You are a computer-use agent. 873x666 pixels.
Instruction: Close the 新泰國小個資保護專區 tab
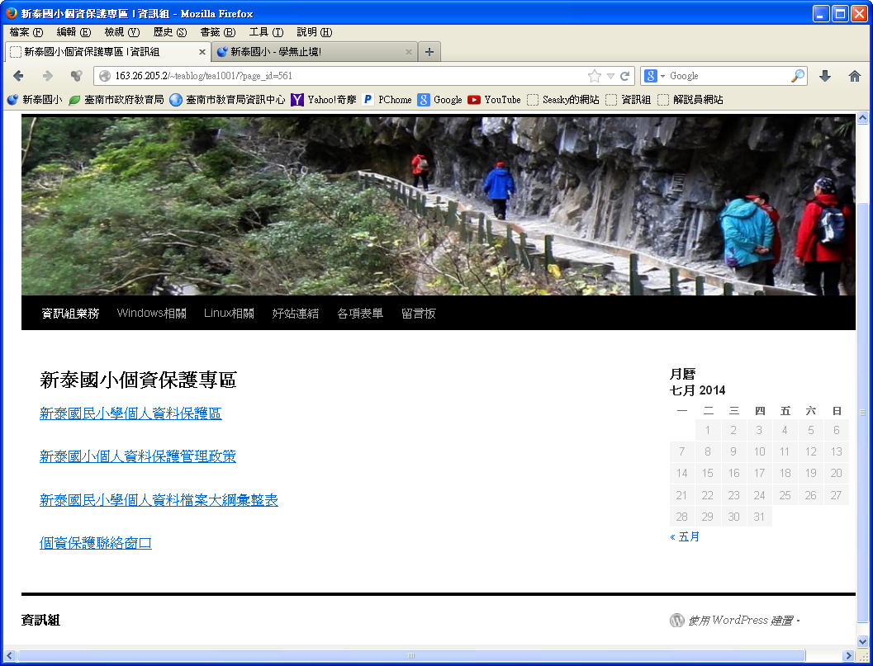pos(202,52)
